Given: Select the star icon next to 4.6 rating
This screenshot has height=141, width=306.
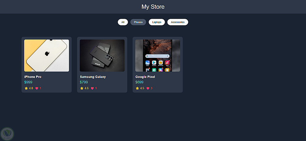Looking at the screenshot, I should 82,88.
